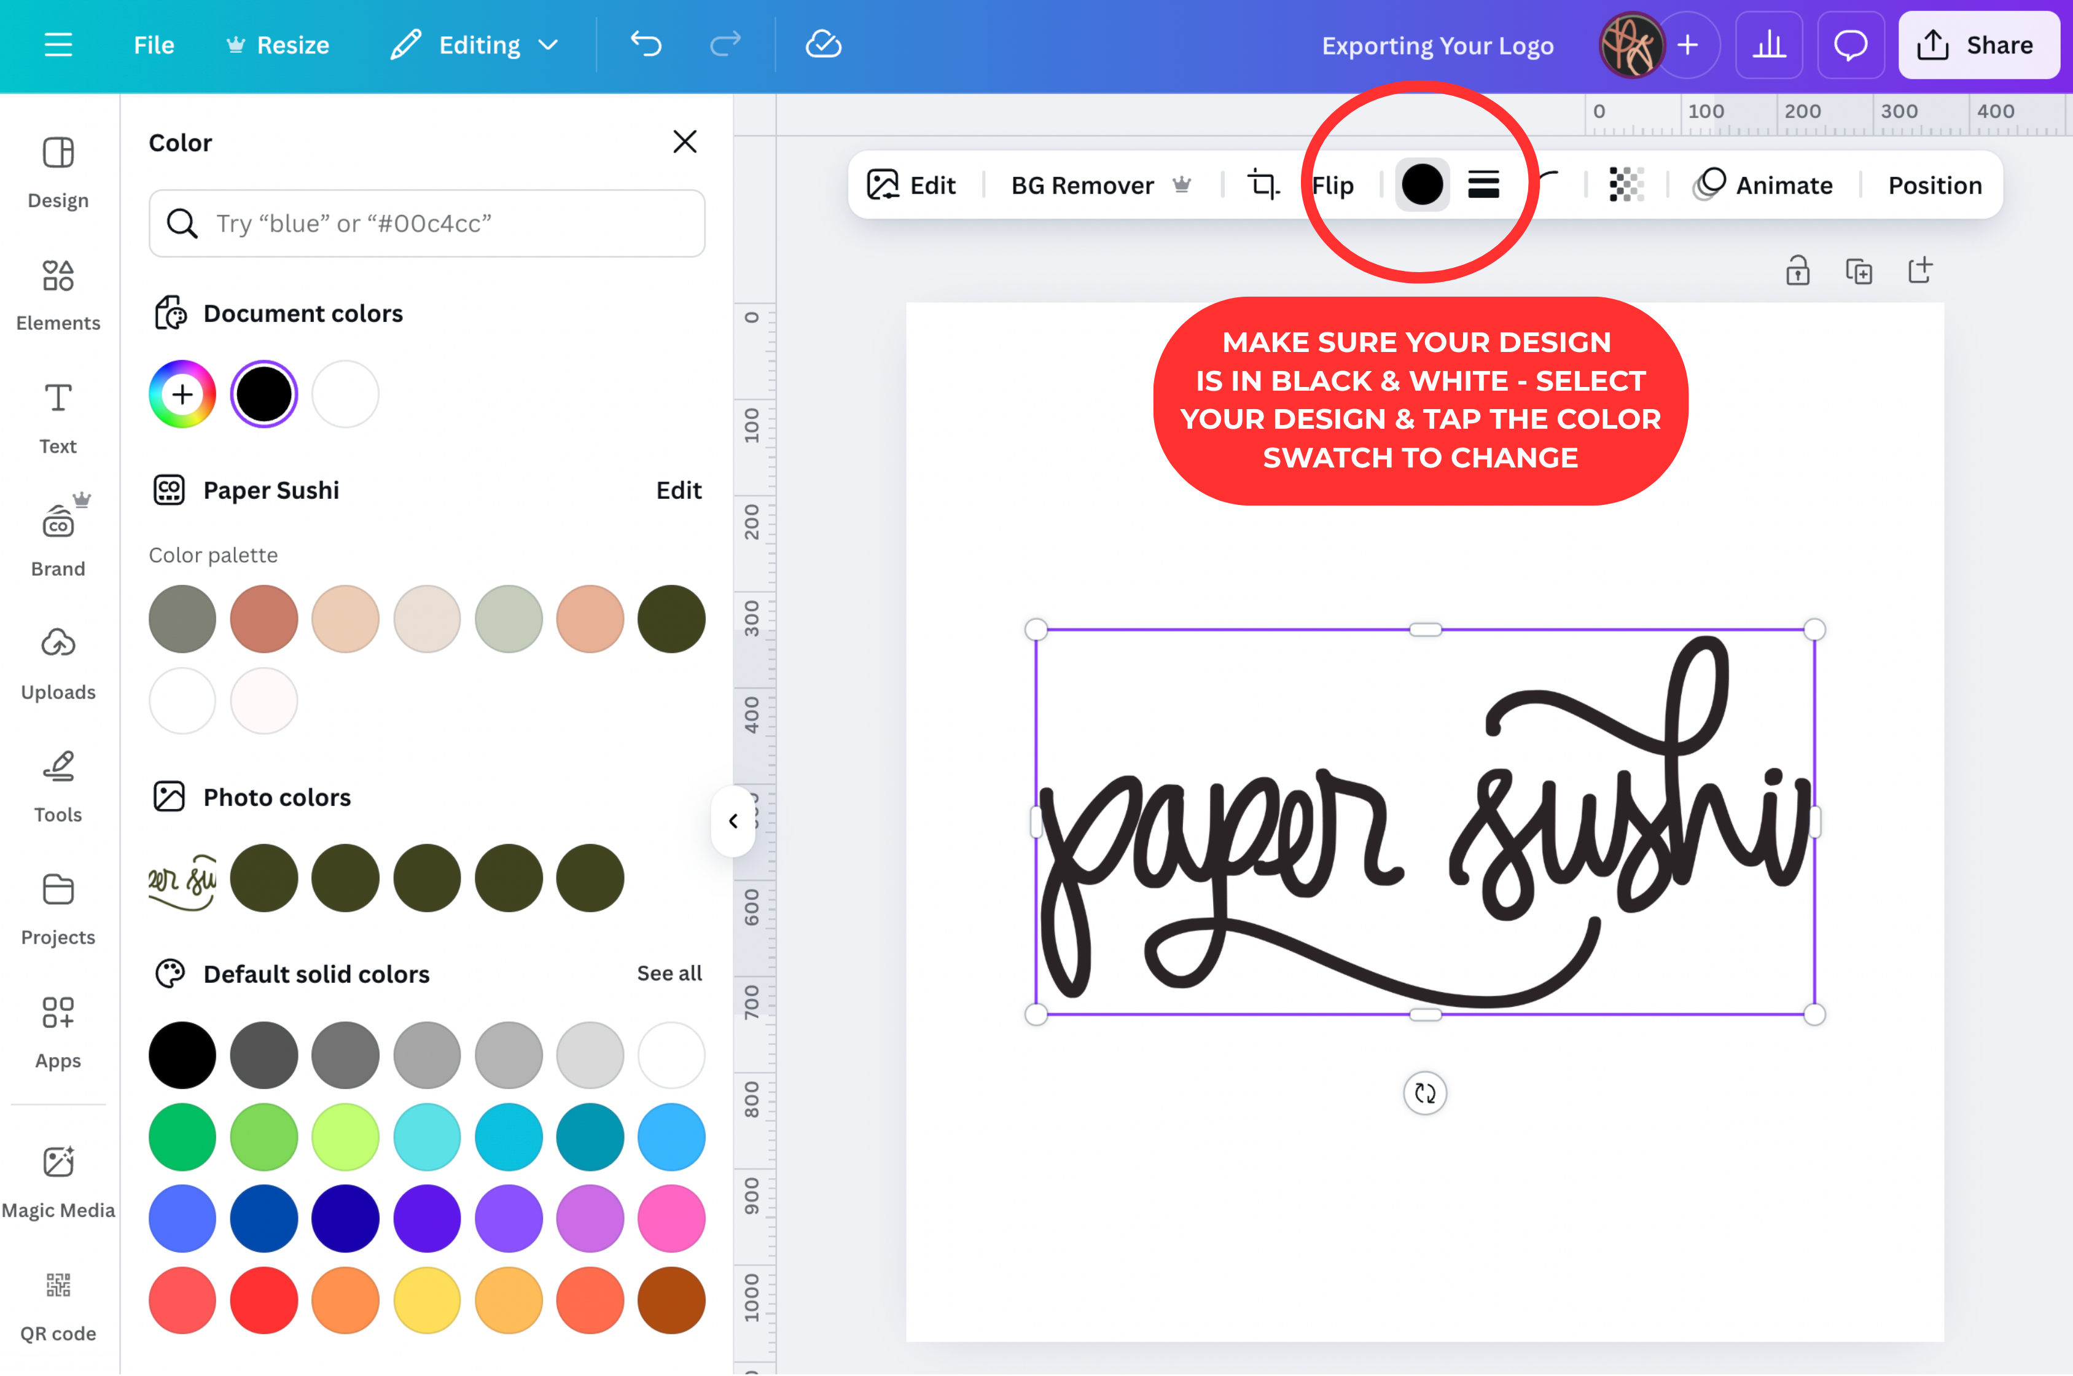This screenshot has height=1376, width=2073.
Task: Click the rotate handle below logo
Action: (x=1425, y=1093)
